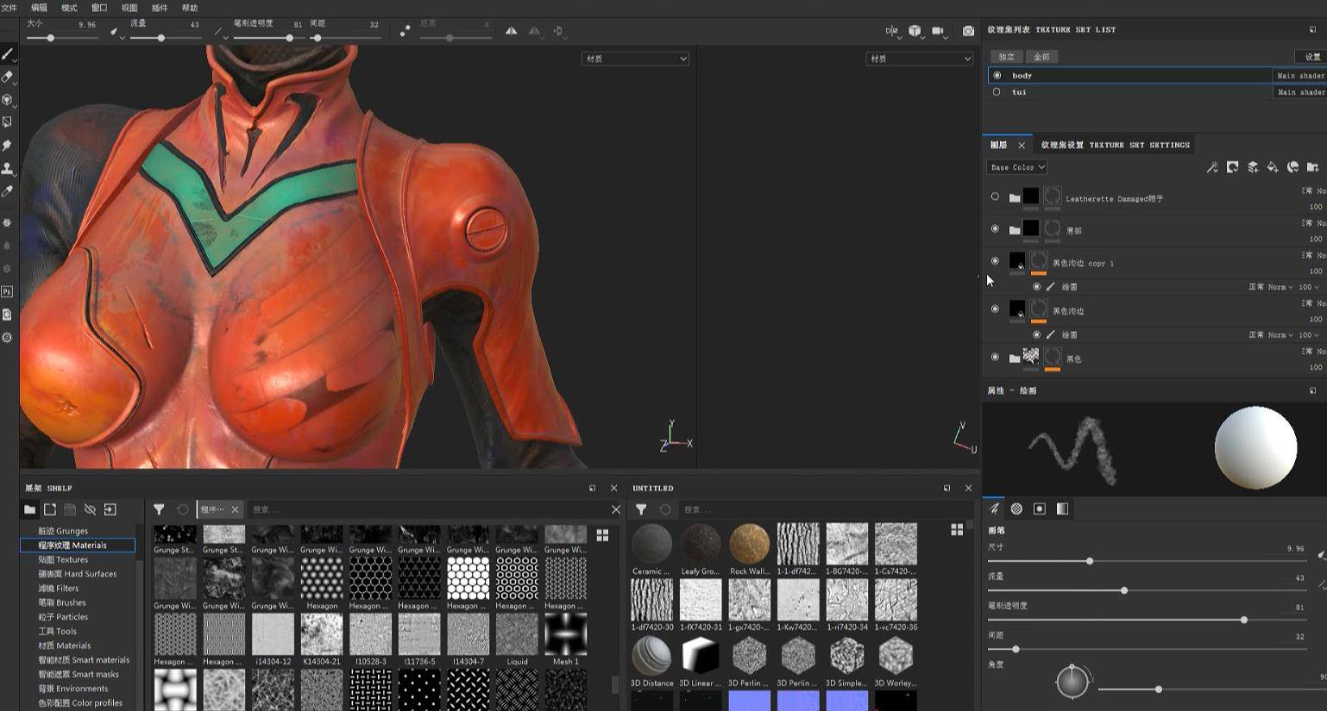Click the add folder icon in layers panel
1327x711 pixels.
1312,167
